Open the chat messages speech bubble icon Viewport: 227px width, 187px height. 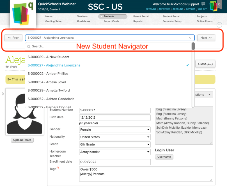(x=203, y=4)
